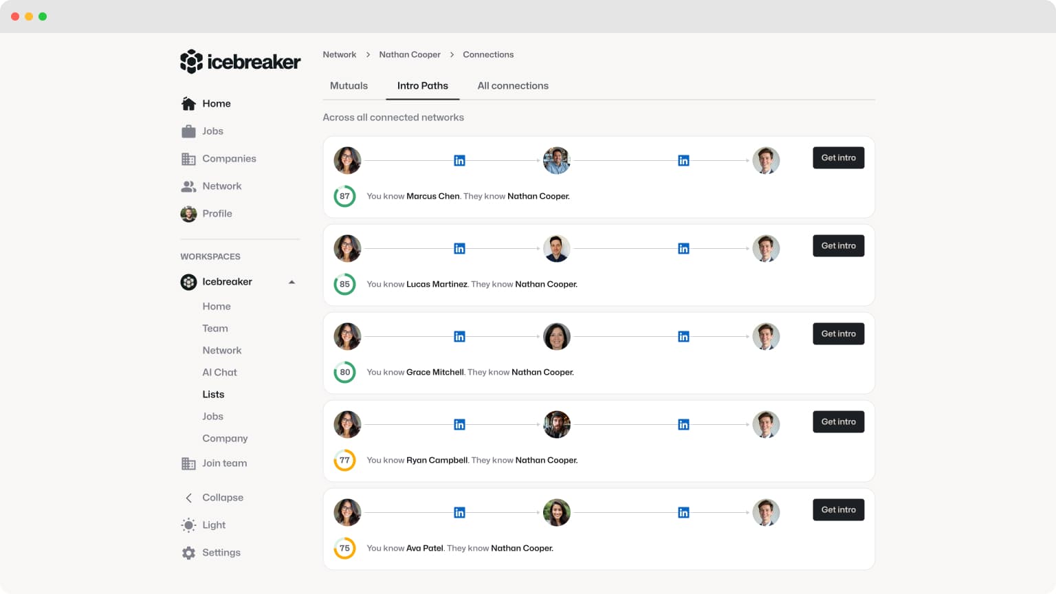Click the Light mode sun icon
The height and width of the screenshot is (594, 1056).
point(188,525)
